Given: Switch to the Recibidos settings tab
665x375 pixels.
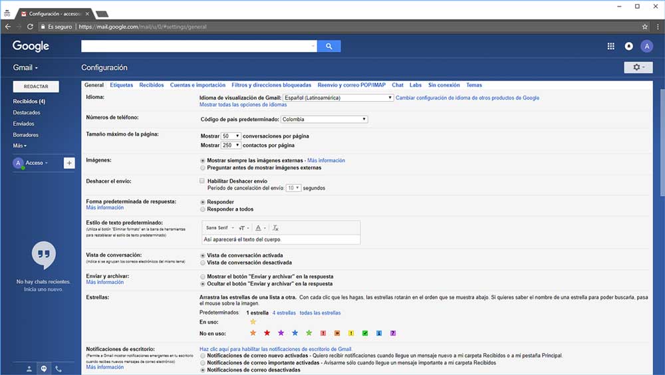Looking at the screenshot, I should [x=152, y=85].
